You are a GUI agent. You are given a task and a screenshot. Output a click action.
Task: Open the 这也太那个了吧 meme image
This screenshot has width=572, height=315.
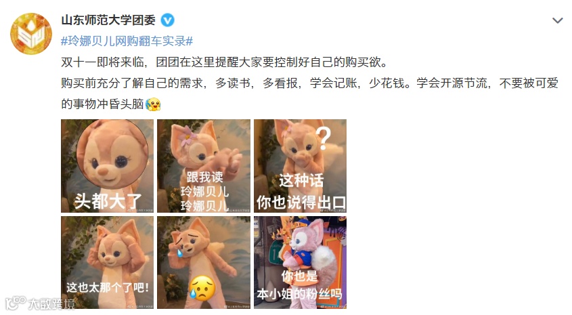107,262
